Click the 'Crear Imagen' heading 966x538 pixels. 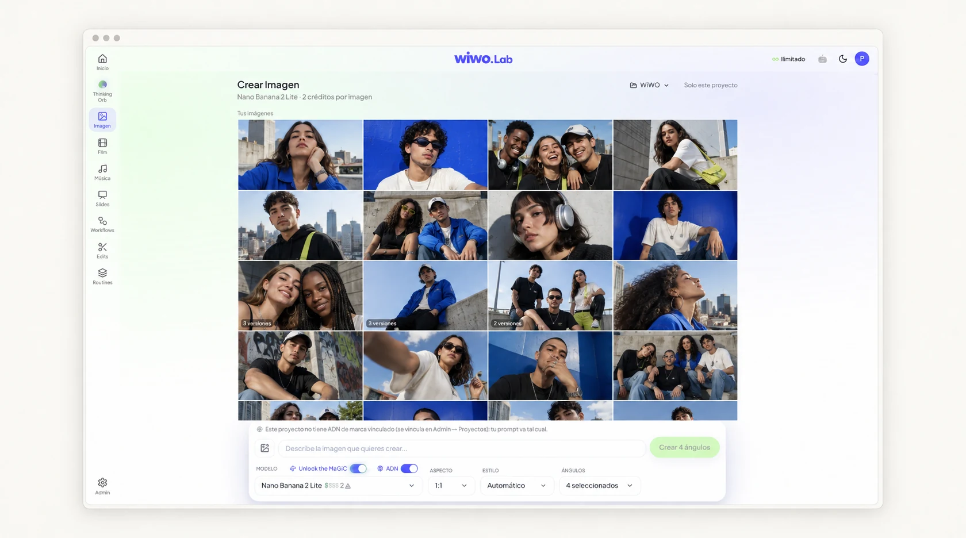(268, 84)
